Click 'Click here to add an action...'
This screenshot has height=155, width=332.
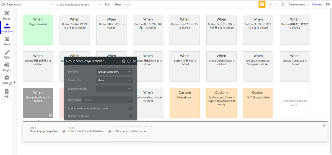pos(132,131)
